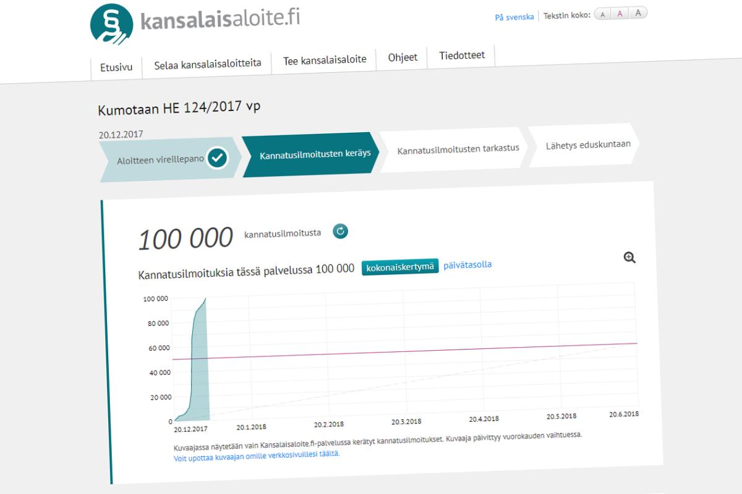Screen dimensions: 742x494
Task: Click the Kannatusilmoitusten tarkastus step
Action: (453, 149)
